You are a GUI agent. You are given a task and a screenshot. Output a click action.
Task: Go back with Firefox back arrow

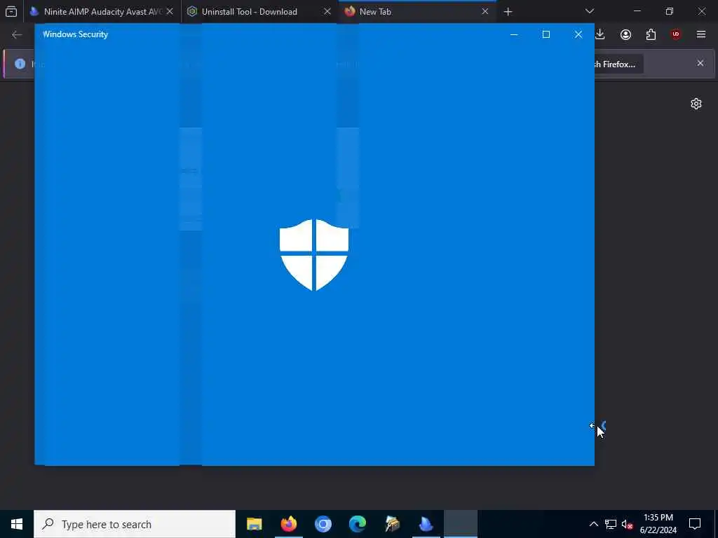pos(17,35)
